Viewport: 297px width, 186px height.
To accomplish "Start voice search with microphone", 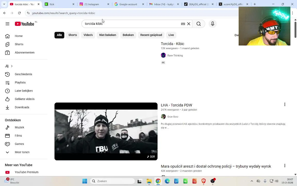I will click(x=212, y=24).
